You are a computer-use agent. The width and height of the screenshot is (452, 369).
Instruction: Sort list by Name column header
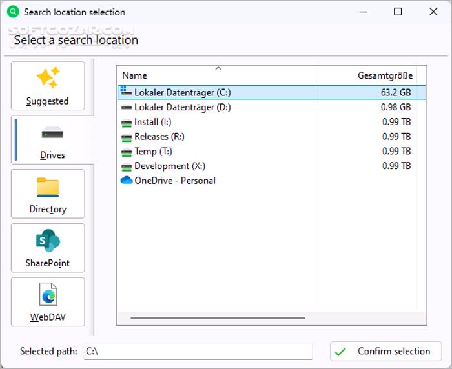tap(134, 75)
